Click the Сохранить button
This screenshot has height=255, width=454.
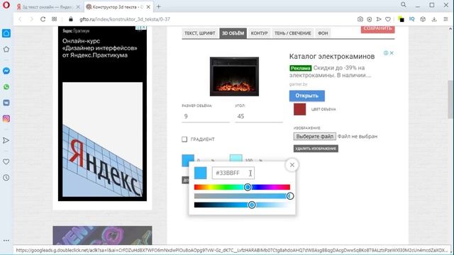(377, 29)
